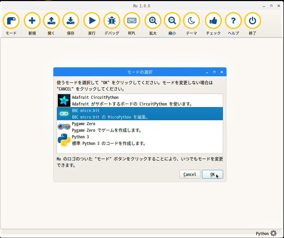Save the file with 保存 button

[x=71, y=24]
